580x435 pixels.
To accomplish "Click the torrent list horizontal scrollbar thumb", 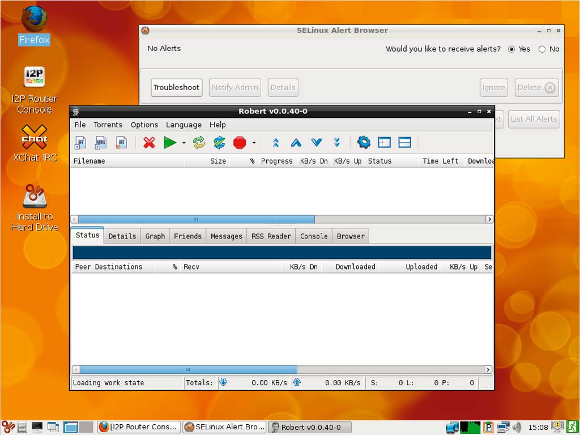I will [197, 219].
